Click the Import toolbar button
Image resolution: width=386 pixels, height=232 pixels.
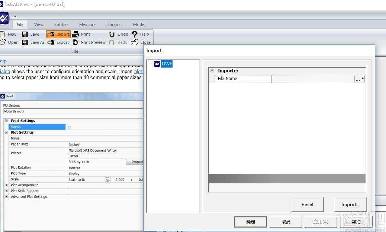58,34
